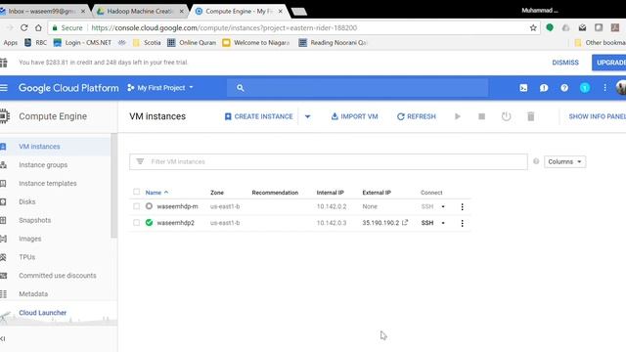Open the notifications feedback icon
The height and width of the screenshot is (352, 626).
(x=544, y=88)
